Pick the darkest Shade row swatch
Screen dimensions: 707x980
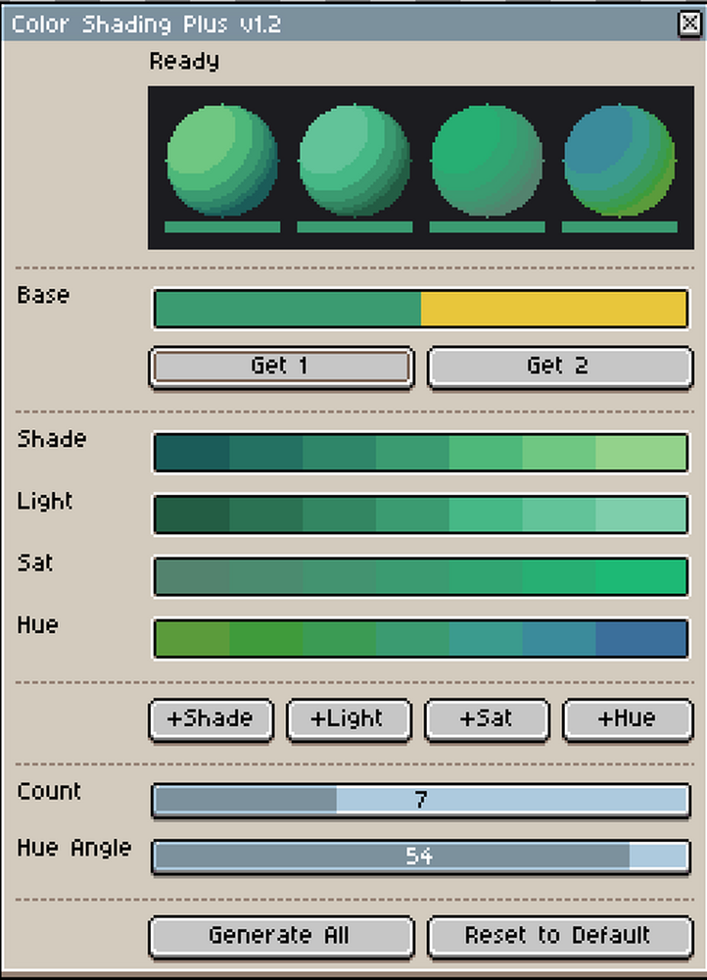tap(192, 453)
